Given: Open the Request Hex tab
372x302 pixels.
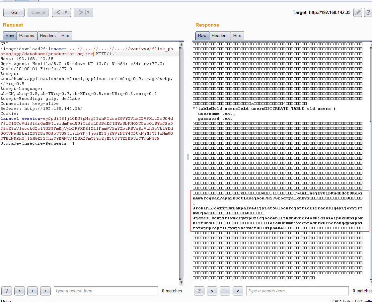Looking at the screenshot, I should 65,36.
